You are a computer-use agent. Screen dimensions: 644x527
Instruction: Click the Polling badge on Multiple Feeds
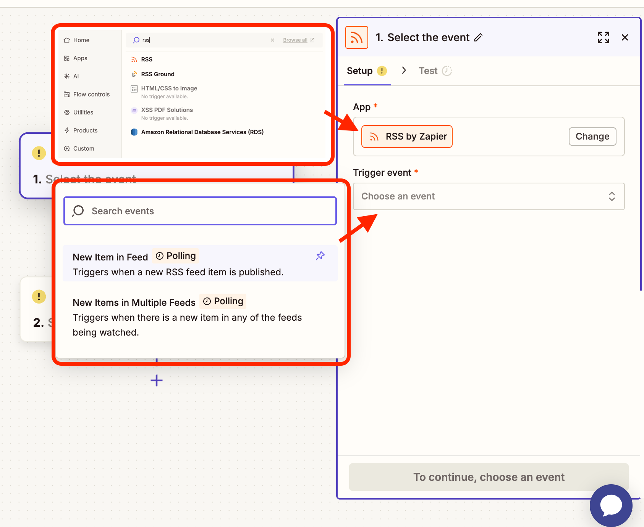[x=223, y=301]
